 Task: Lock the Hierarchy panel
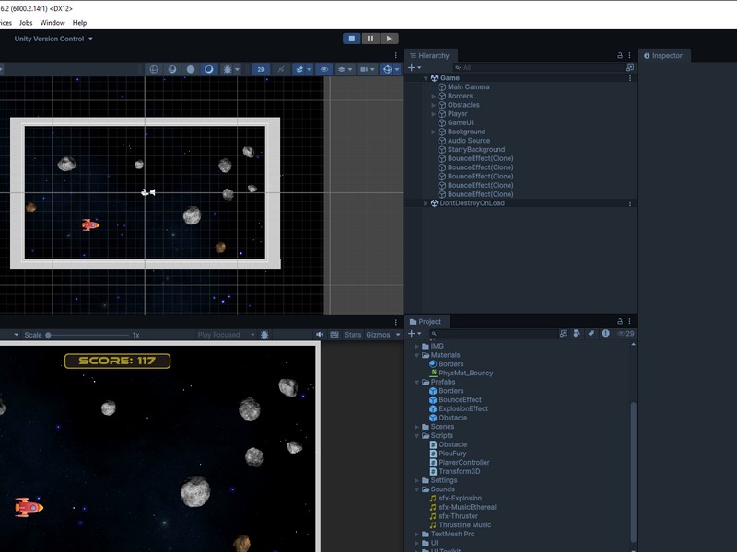[620, 56]
